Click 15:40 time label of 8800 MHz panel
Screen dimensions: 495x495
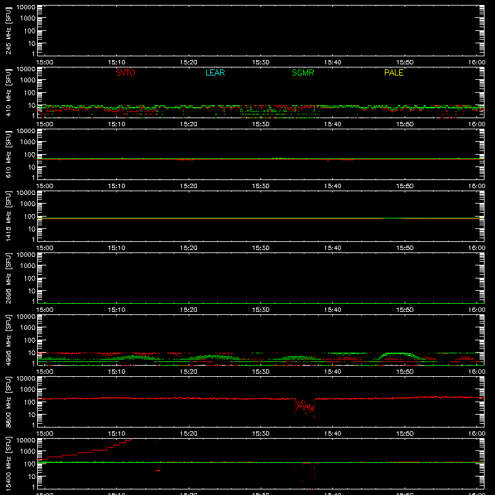point(333,434)
